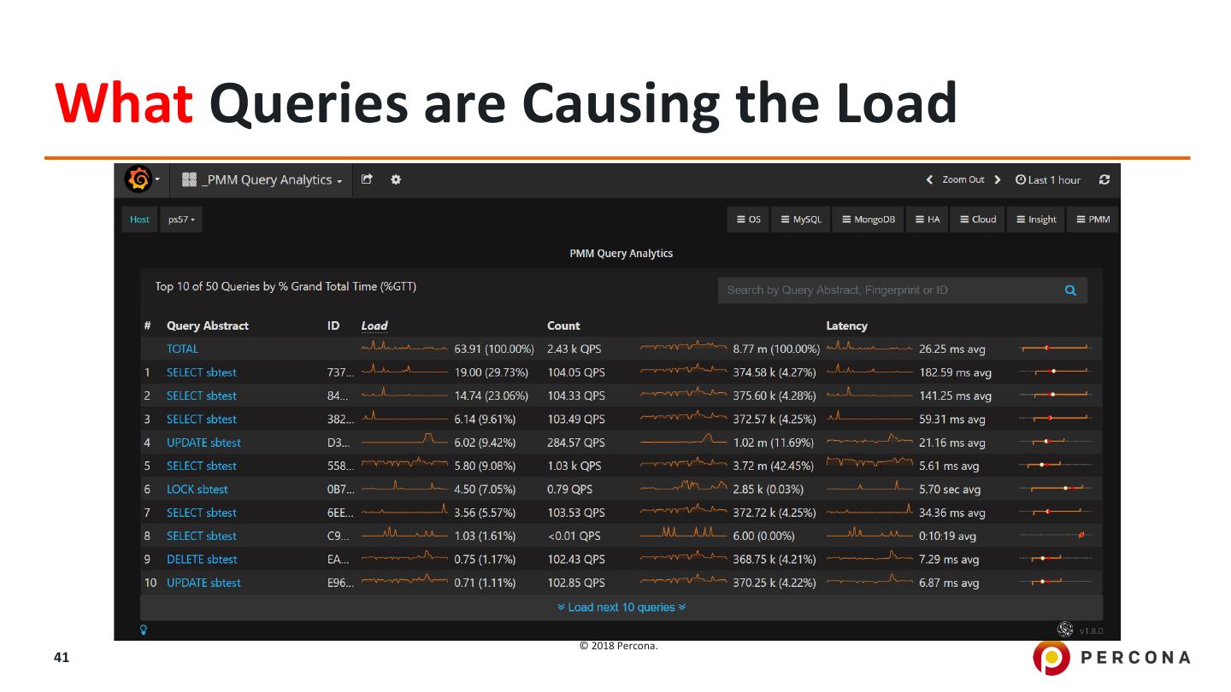1231x692 pixels.
Task: Open the MongoDB dashboards menu
Action: point(869,220)
